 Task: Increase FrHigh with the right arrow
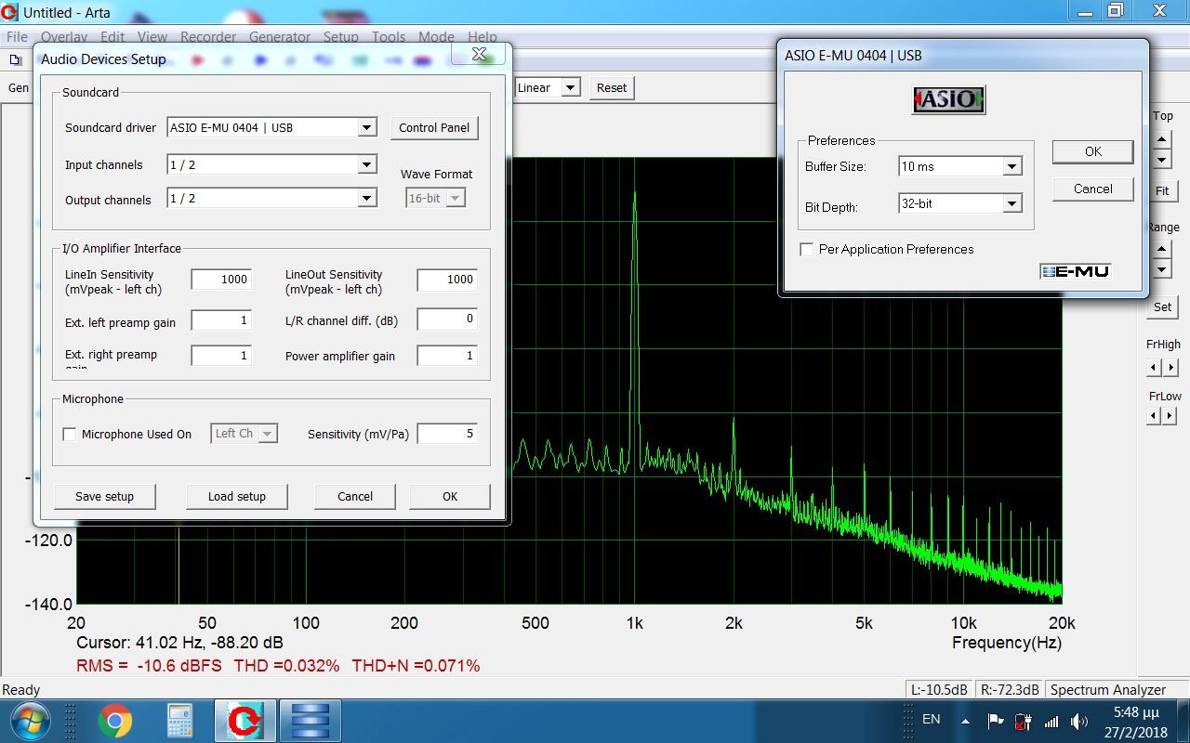1170,368
